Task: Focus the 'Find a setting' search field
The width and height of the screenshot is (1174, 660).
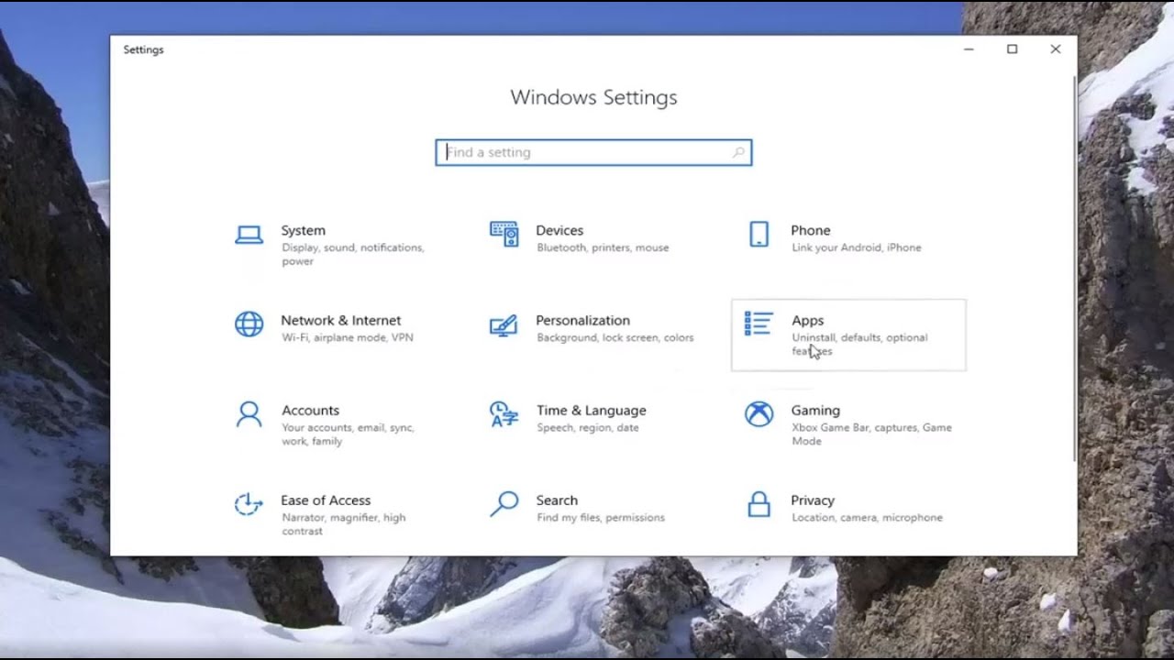Action: [593, 152]
